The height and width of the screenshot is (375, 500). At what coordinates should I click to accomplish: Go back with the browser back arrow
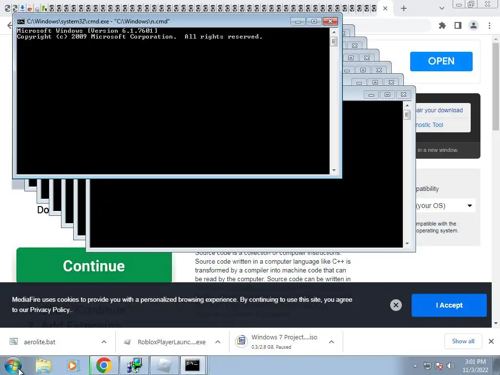(10, 25)
